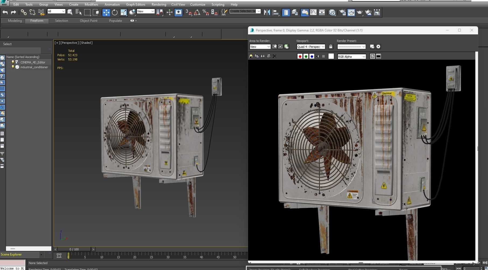Open Area to Render View dropdown
488x270 pixels.
coord(260,47)
